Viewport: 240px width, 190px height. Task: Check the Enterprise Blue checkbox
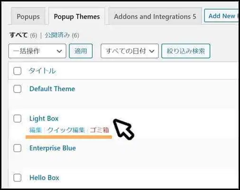(x=18, y=148)
